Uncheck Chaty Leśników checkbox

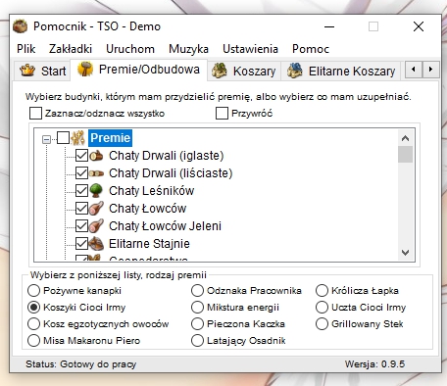81,191
